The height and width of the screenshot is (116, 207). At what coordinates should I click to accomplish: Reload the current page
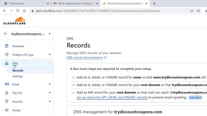coord(18,11)
